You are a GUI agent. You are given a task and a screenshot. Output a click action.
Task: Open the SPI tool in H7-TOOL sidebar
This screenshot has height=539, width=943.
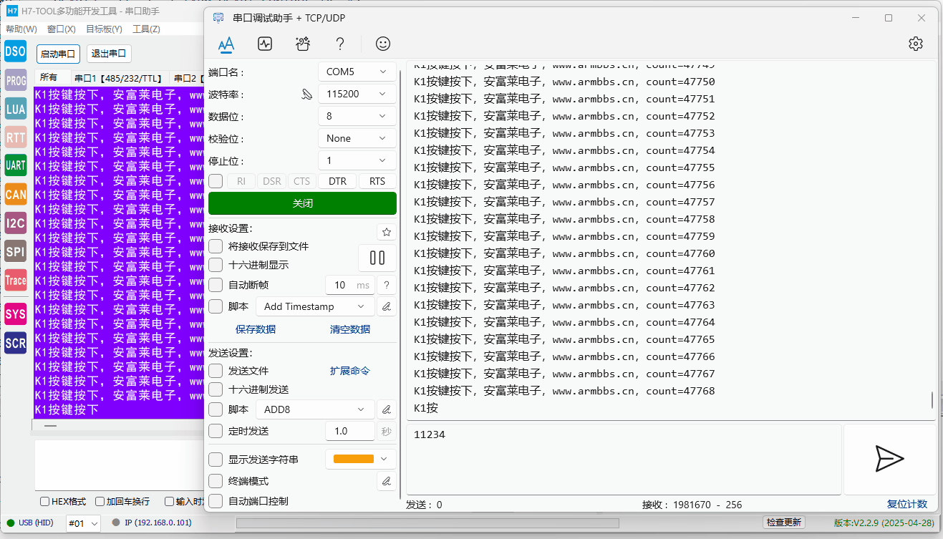tap(16, 251)
